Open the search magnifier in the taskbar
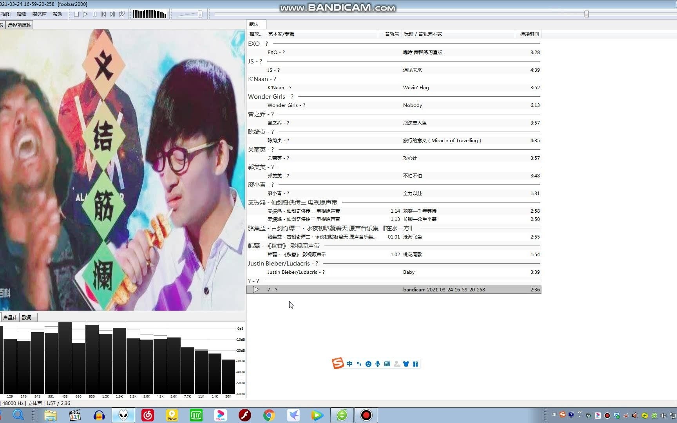This screenshot has height=423, width=677. pyautogui.click(x=18, y=415)
